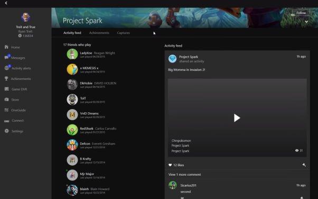Select the DkHobie friend name
The width and height of the screenshot is (318, 199).
pyautogui.click(x=86, y=83)
